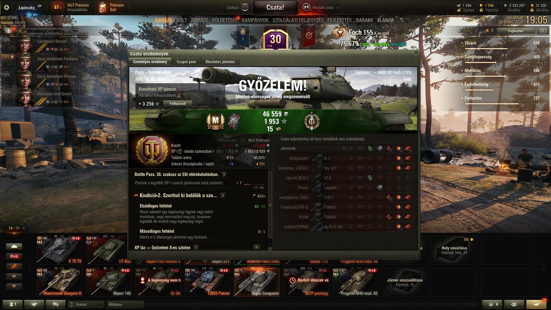
Task: Open the chat channels speech bubble icon
Action: pyautogui.click(x=56, y=304)
